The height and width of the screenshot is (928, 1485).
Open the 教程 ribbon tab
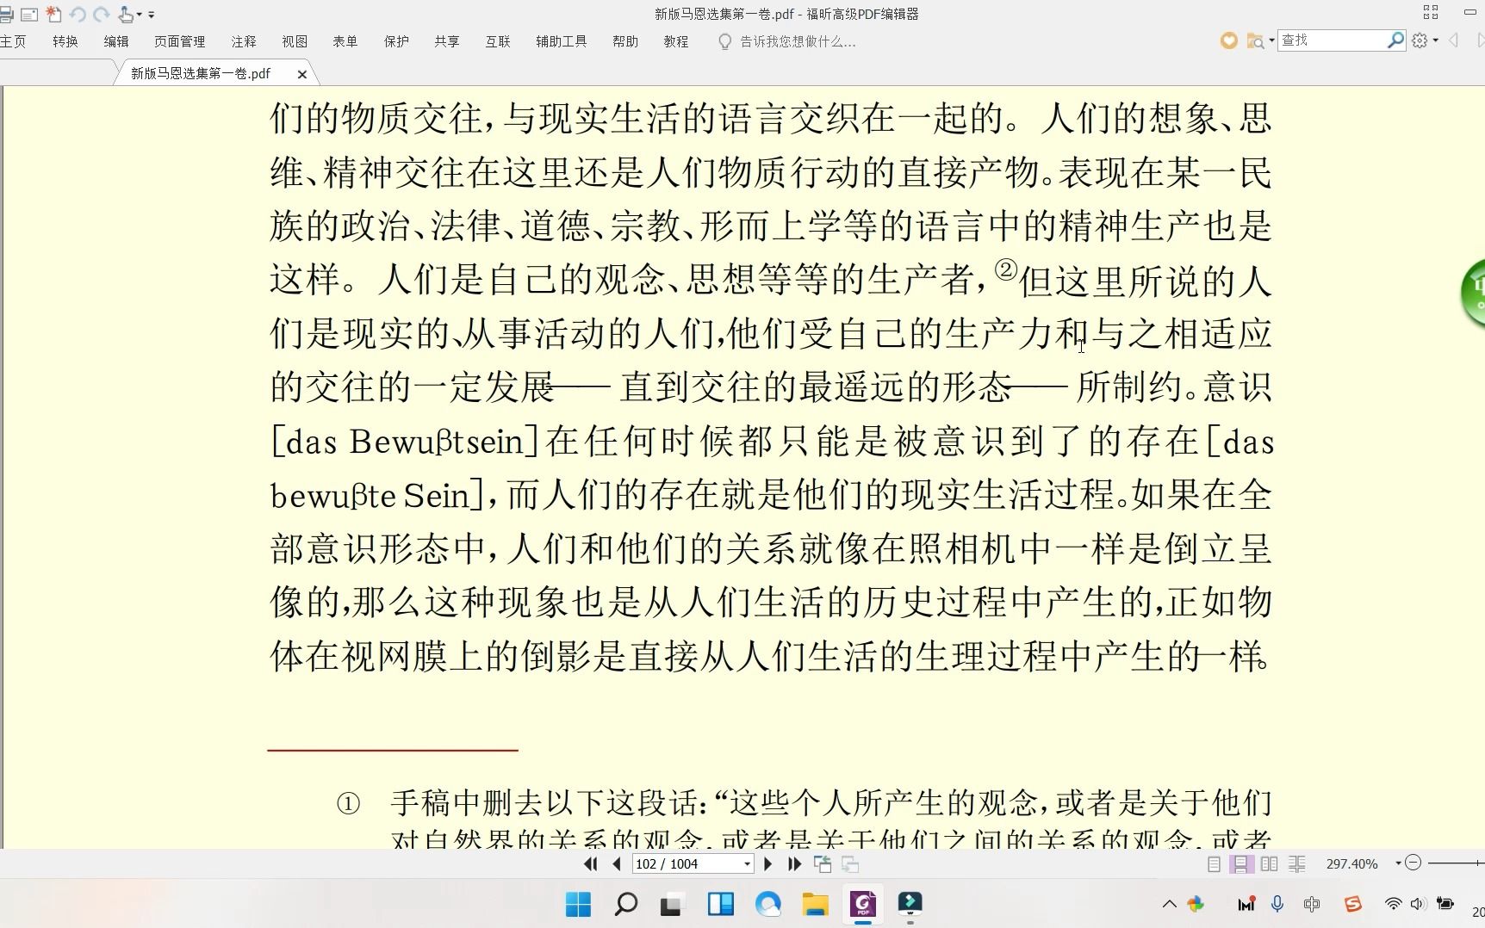pos(676,41)
